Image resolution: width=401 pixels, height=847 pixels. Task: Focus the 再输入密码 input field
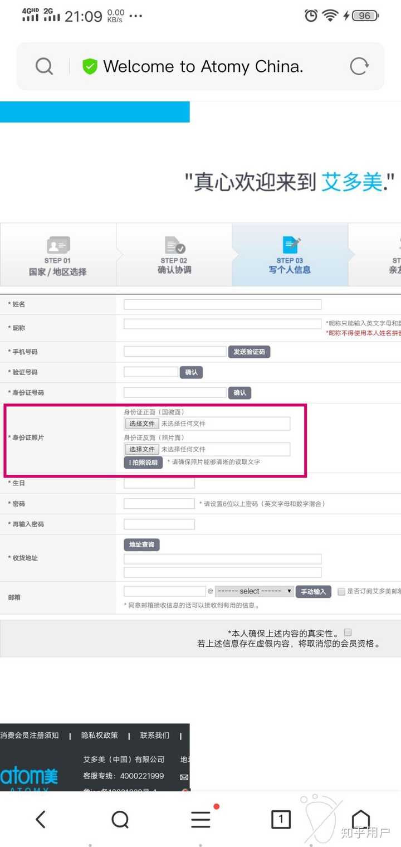159,524
